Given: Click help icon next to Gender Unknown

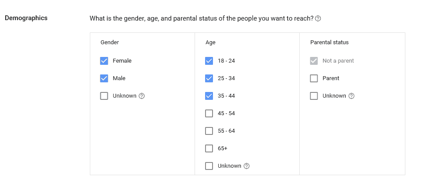Looking at the screenshot, I should [142, 96].
